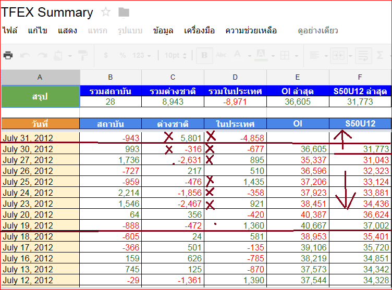Viewport: 392px width, 290px height.
Task: Open borders dropdown arrow
Action: [297, 56]
